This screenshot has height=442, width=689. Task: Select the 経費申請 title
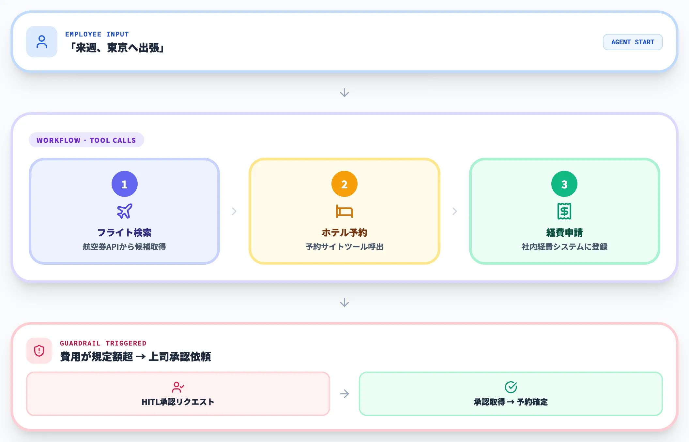[x=564, y=232]
